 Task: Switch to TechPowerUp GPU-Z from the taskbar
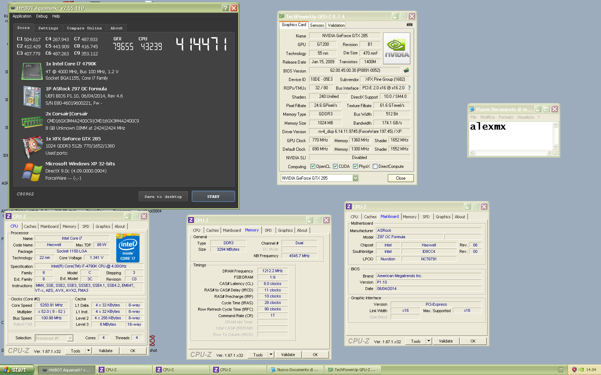click(352, 370)
